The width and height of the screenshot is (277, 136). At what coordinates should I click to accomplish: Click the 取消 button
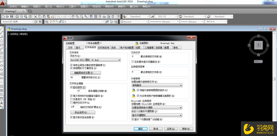pos(156,129)
